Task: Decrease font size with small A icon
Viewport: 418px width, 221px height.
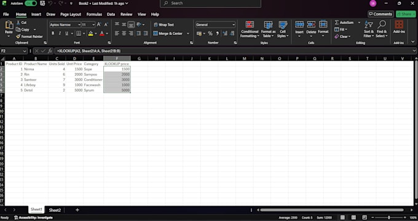Action: coord(106,25)
